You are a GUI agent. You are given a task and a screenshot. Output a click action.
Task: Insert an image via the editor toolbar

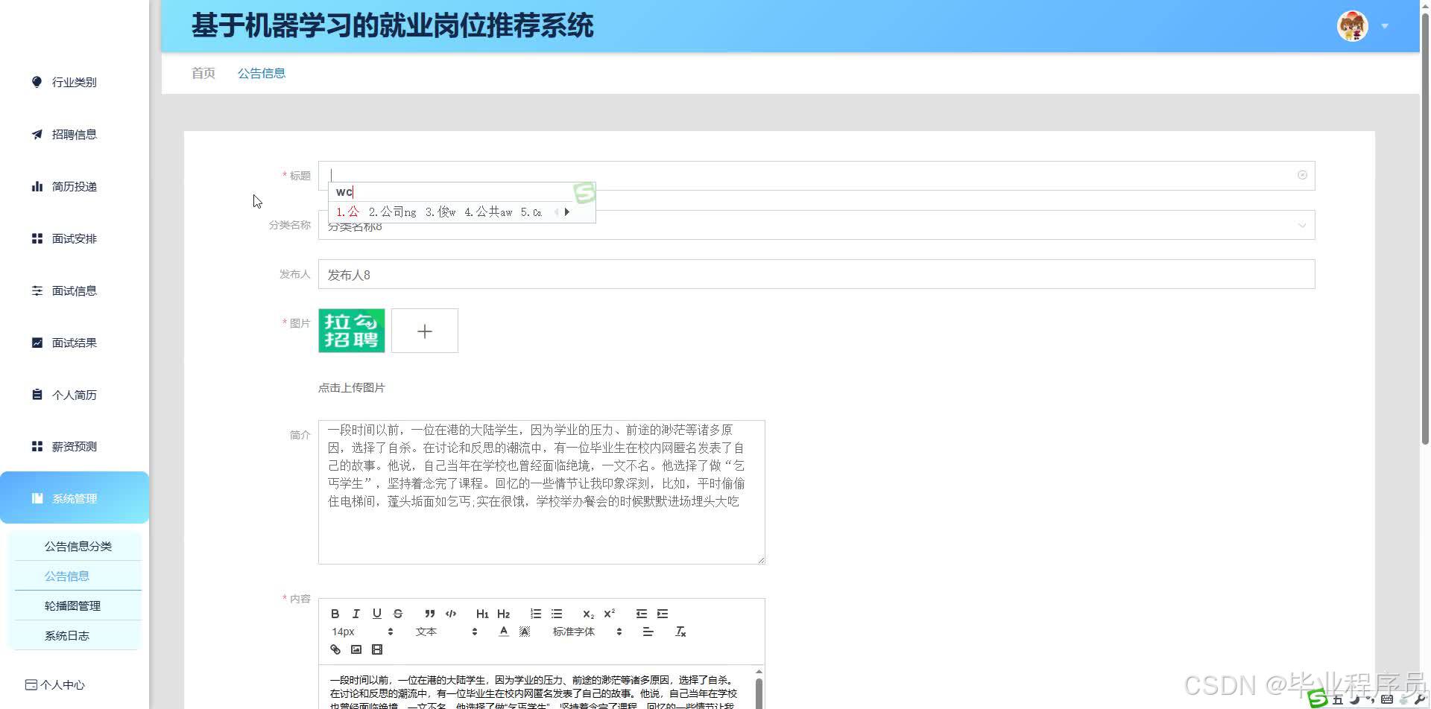(x=356, y=649)
